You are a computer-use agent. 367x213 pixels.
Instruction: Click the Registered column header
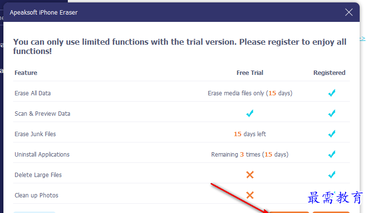[329, 73]
